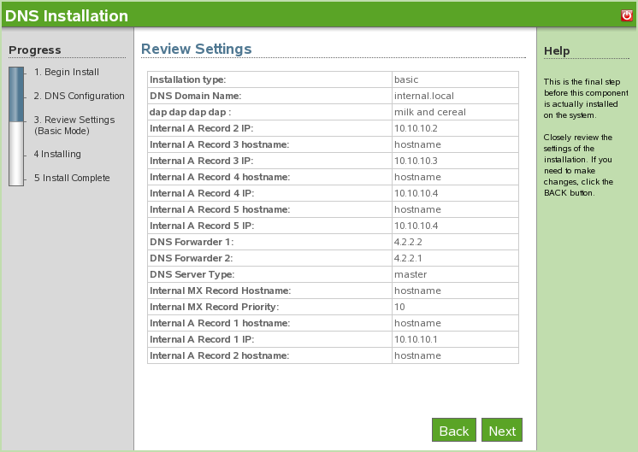Viewport: 638px width, 452px height.
Task: Click the value 10.10.10.2
Action: 416,128
